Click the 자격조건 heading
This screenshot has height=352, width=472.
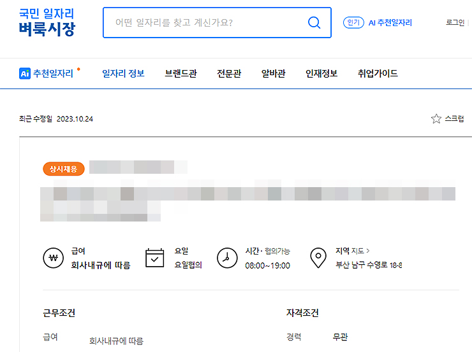click(302, 313)
